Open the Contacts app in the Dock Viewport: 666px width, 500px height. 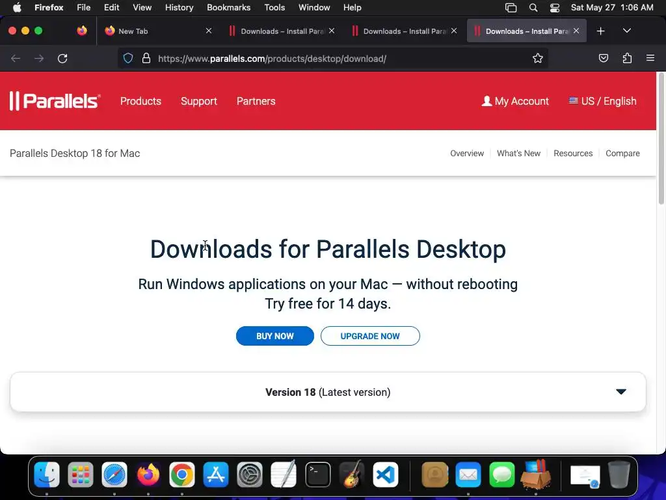(x=434, y=475)
